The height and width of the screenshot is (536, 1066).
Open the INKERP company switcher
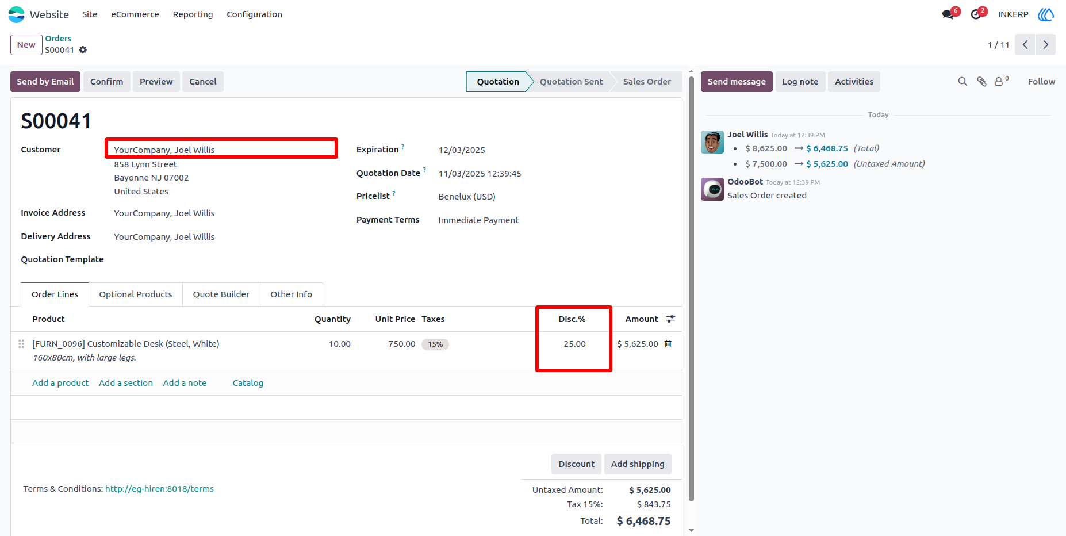point(1013,14)
